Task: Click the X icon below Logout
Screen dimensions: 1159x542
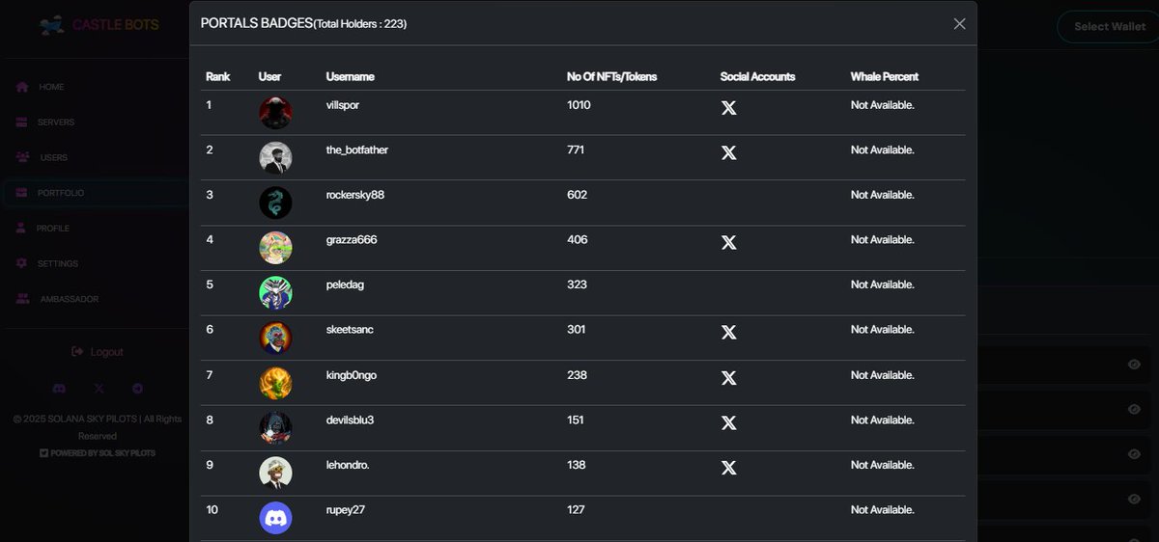Action: 99,389
